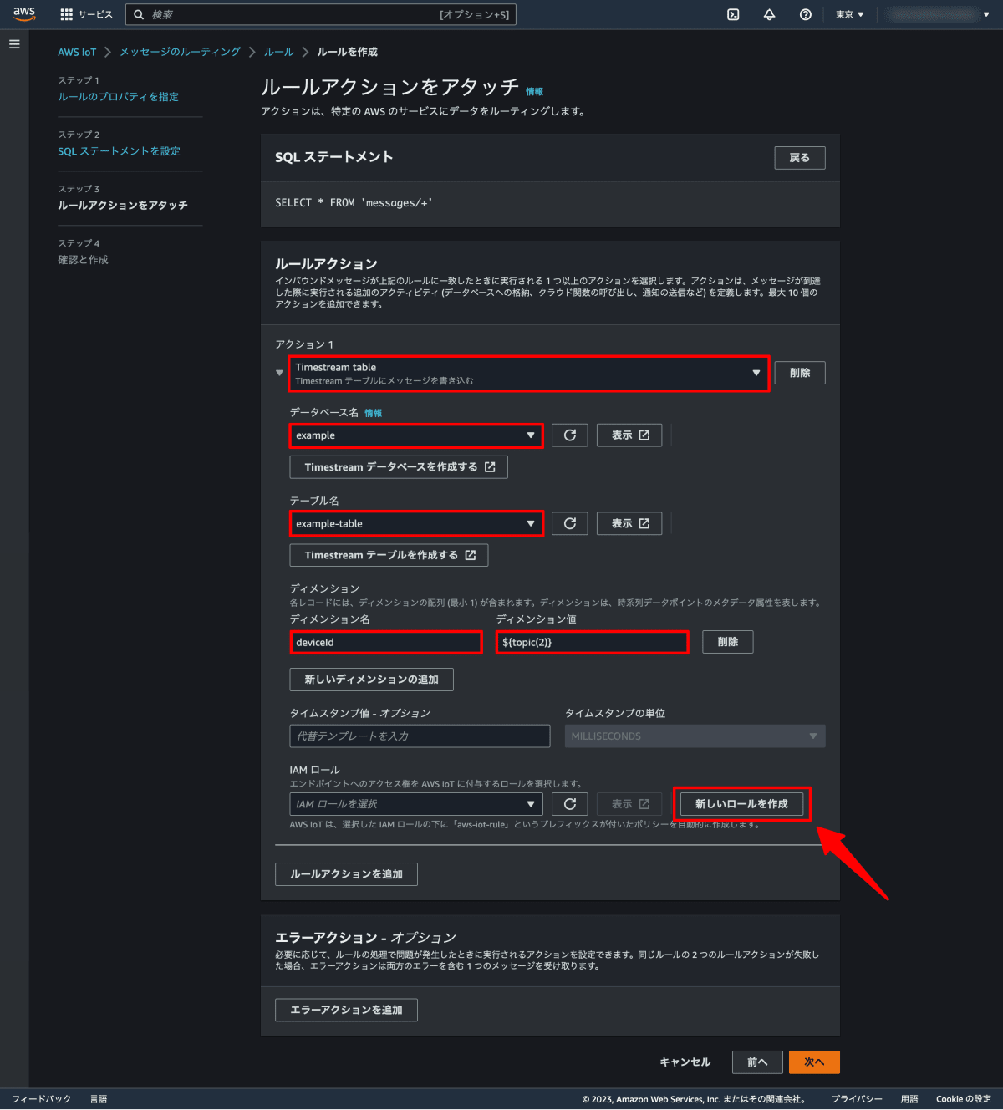
Task: Open the help question mark icon
Action: [x=805, y=14]
